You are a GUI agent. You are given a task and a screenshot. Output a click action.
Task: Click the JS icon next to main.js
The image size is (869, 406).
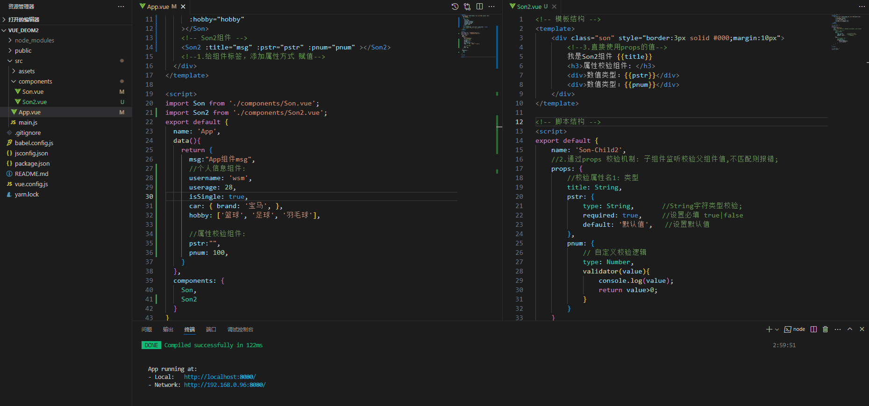pyautogui.click(x=13, y=122)
